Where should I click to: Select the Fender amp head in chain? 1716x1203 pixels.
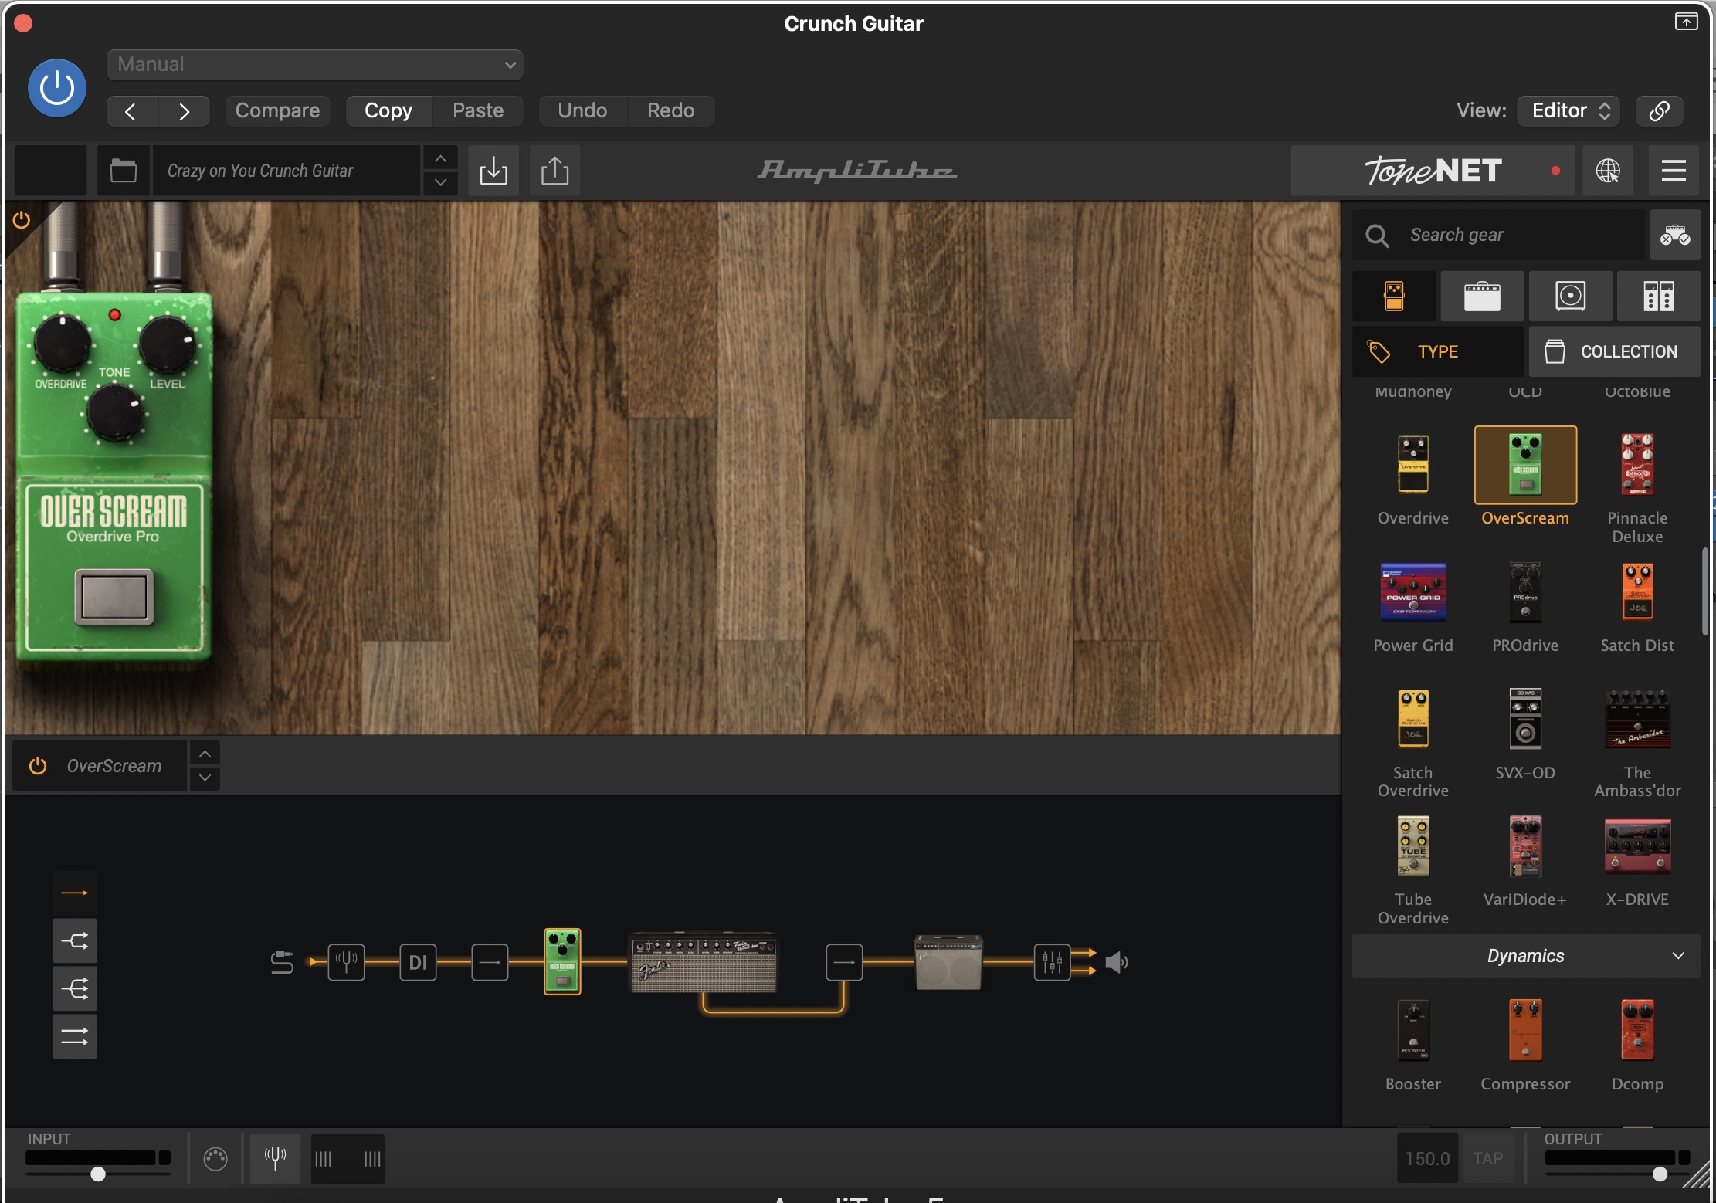pyautogui.click(x=704, y=962)
